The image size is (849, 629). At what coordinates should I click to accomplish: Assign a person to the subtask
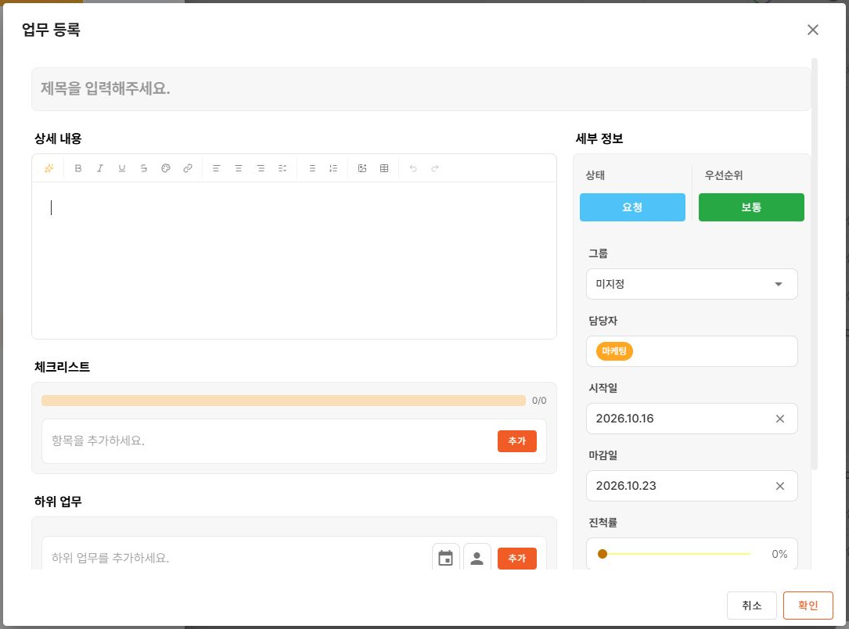tap(477, 558)
